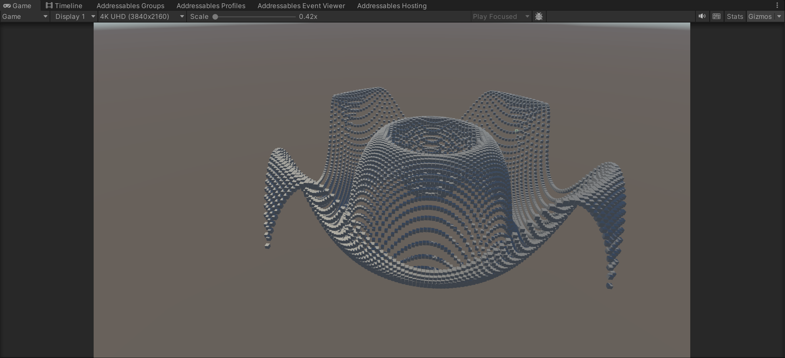Open the Addressables Event Viewer tab
This screenshot has width=785, height=358.
301,6
